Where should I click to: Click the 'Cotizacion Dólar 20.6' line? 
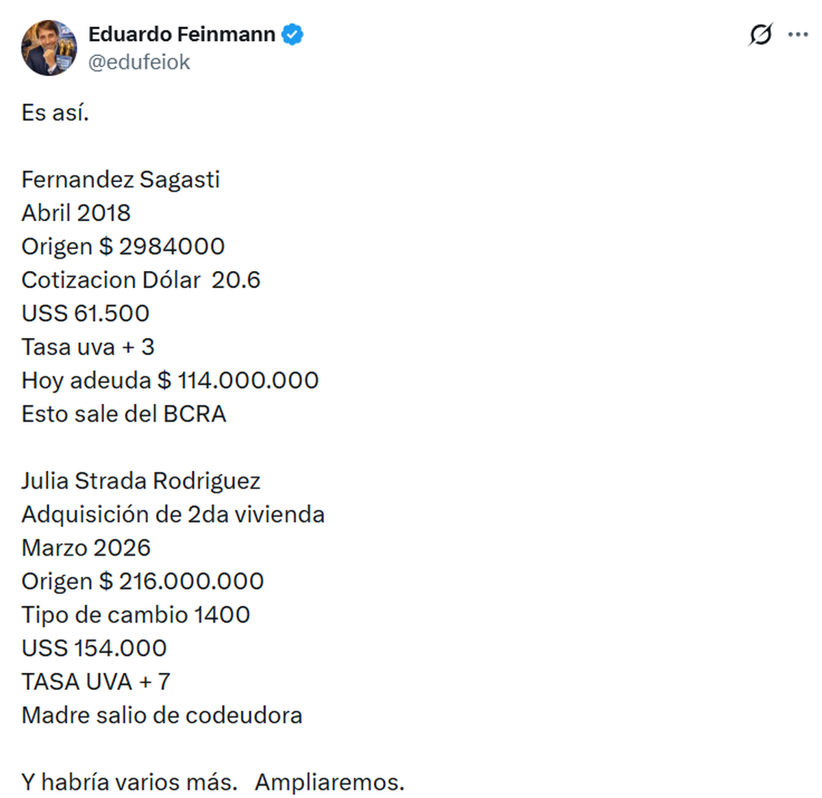point(141,280)
